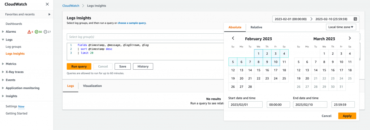Select March 1 in calendar
370x130 pixels.
coord(324,54)
